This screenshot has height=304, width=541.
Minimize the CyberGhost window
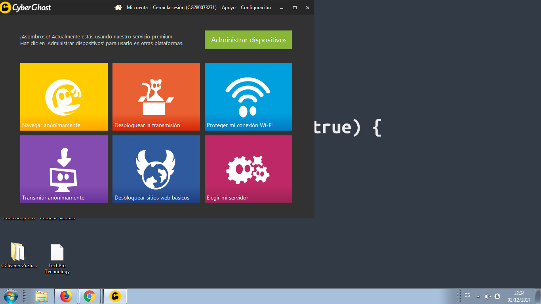(x=282, y=8)
